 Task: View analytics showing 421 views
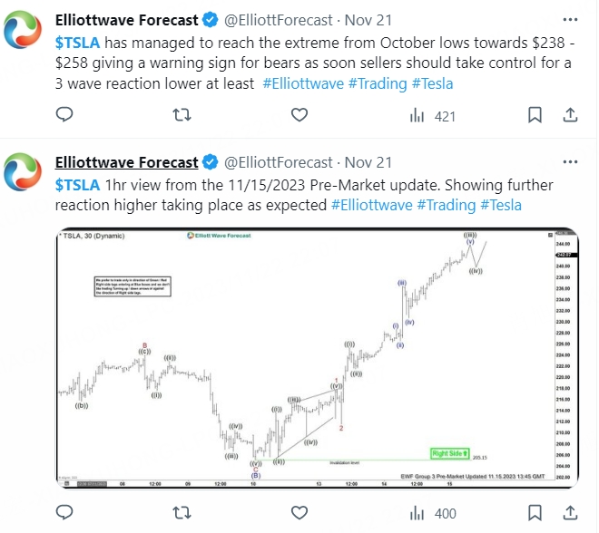tap(433, 115)
